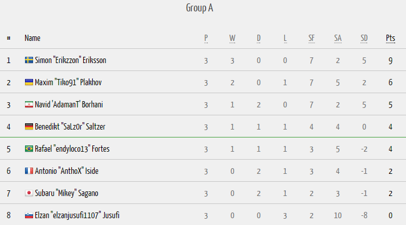Open Rafael "endyloco13" Fortes profile
Image resolution: width=406 pixels, height=225 pixels.
(x=72, y=149)
